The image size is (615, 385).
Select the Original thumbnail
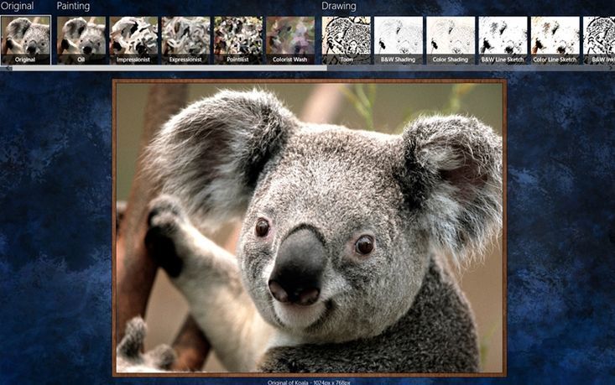(x=25, y=40)
